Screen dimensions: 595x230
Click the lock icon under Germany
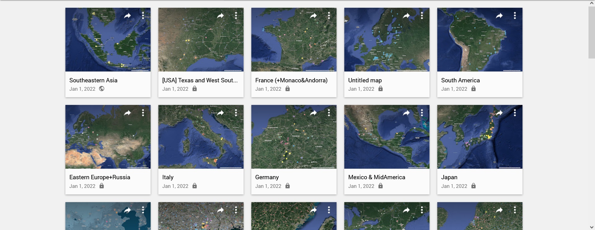click(x=288, y=186)
